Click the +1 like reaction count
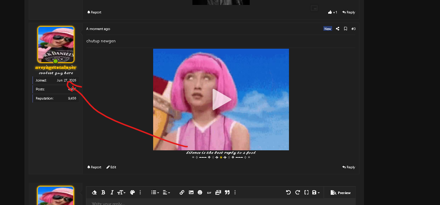Image resolution: width=440 pixels, height=205 pixels. coord(332,12)
